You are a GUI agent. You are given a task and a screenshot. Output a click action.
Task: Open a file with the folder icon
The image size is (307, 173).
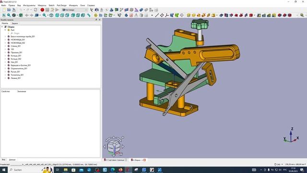(x=9, y=10)
